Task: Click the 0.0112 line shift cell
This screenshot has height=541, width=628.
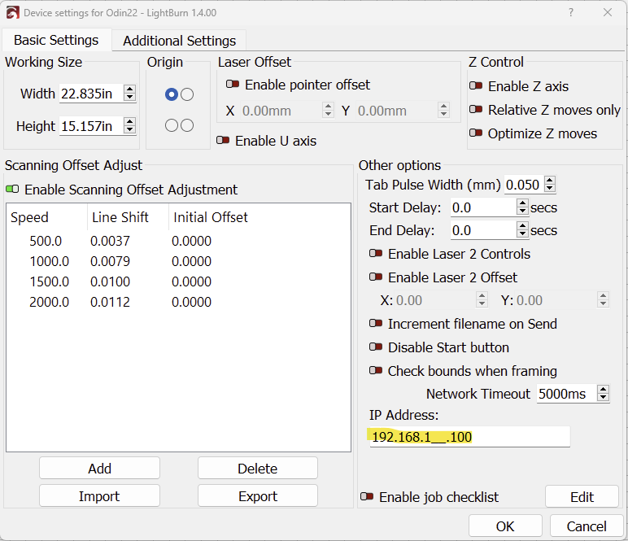Action: [x=110, y=302]
